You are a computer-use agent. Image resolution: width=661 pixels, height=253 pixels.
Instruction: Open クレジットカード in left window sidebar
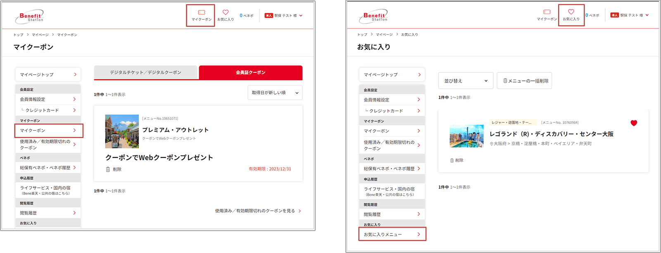click(x=48, y=110)
